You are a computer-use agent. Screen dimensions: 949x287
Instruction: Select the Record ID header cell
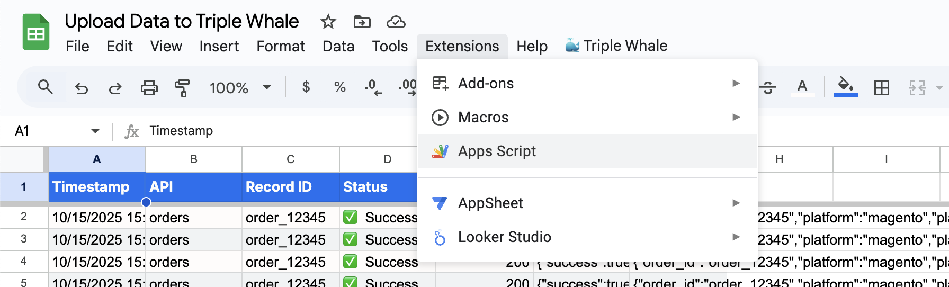tap(291, 187)
